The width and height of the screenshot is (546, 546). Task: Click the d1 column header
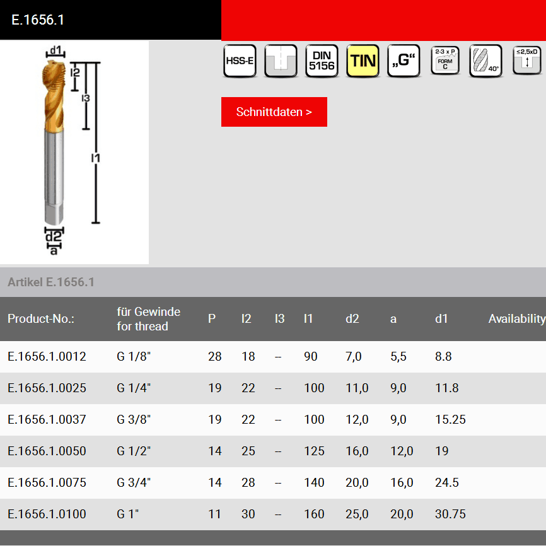click(441, 318)
